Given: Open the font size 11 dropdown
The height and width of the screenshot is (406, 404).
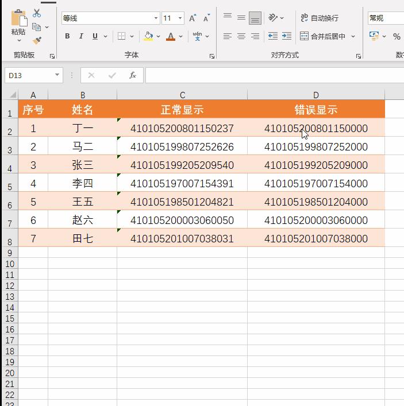Looking at the screenshot, I should click(x=180, y=18).
